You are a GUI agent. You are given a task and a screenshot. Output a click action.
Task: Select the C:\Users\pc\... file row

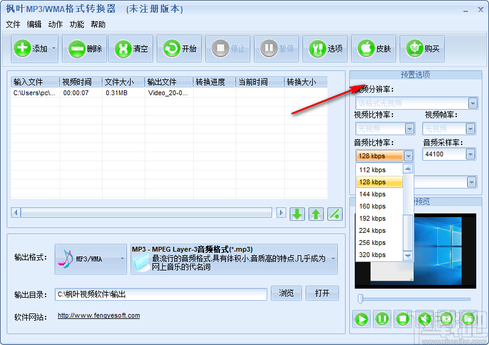(x=169, y=93)
